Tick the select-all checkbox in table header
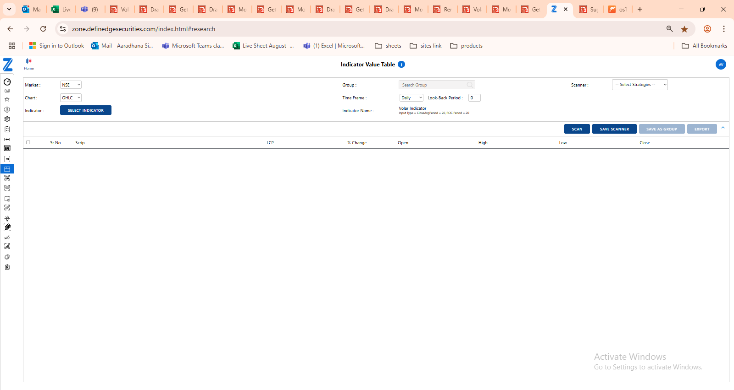 [x=28, y=142]
